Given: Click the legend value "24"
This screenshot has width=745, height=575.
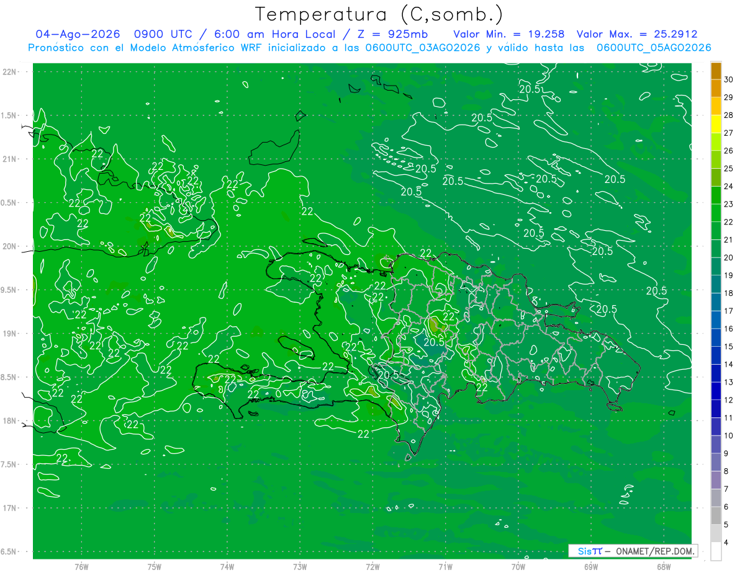Looking at the screenshot, I should click(729, 186).
